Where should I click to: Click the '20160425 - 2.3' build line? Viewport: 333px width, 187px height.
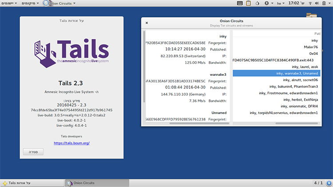71,105
